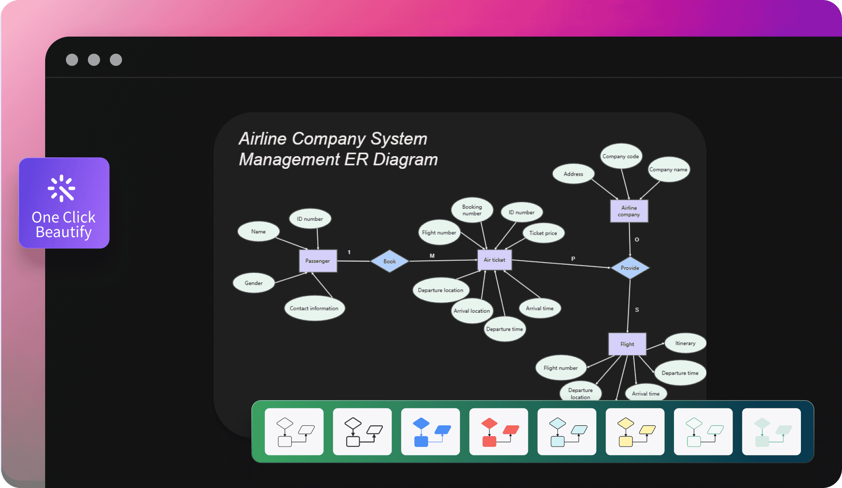Apply the pale mint flowchart theme
Viewport: 842px width, 488px height.
point(772,431)
